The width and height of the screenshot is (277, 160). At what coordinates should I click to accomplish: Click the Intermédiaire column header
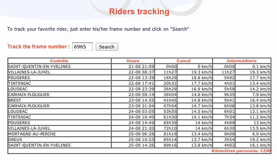[242, 61]
